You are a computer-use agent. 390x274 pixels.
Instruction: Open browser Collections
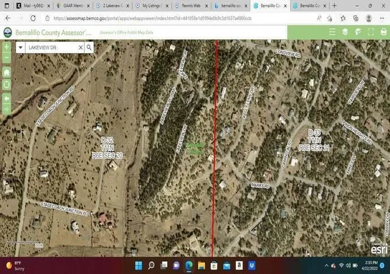pos(356,18)
